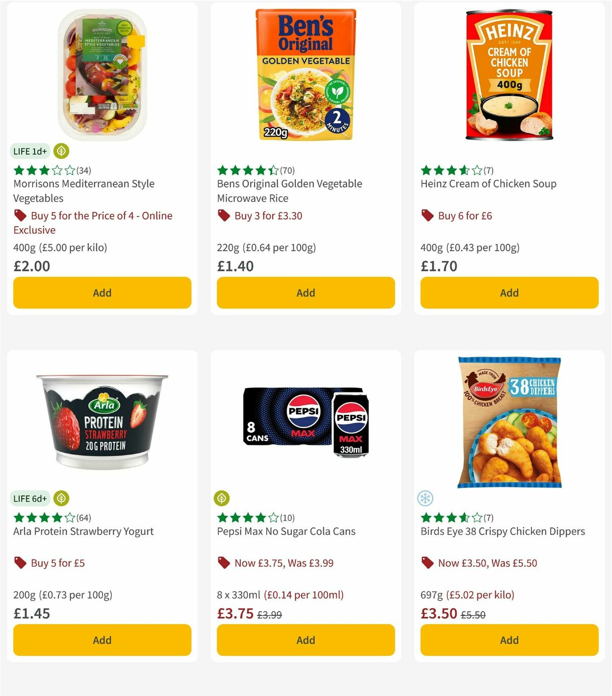
Task: Click the organic leaf icon beside LIFE 1d+ badge
Action: [x=61, y=151]
